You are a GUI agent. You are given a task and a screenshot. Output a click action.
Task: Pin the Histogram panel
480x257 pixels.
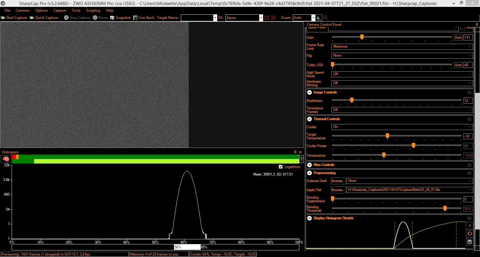point(295,152)
